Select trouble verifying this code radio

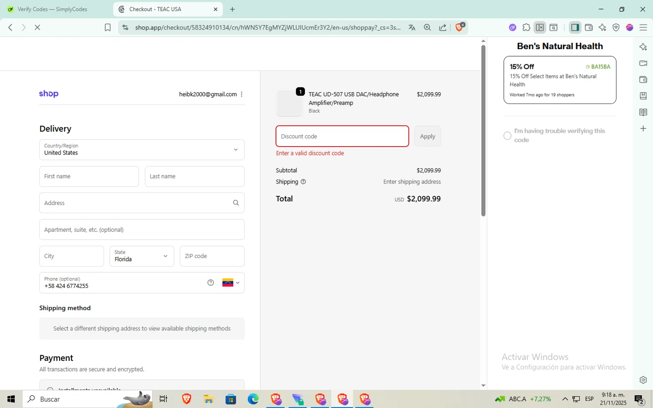(x=507, y=136)
